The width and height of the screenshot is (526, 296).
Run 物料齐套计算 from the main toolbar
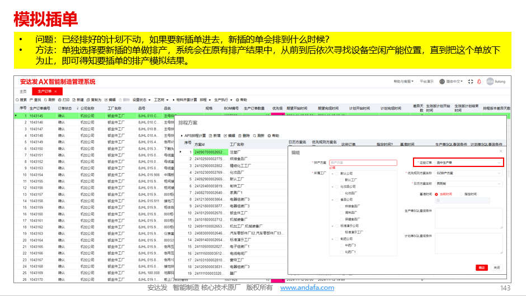[185, 100]
